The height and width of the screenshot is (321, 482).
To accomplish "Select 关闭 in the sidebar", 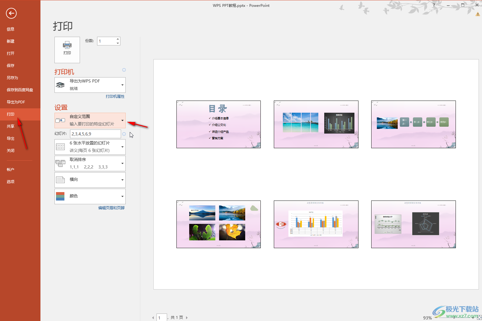I will point(20,150).
